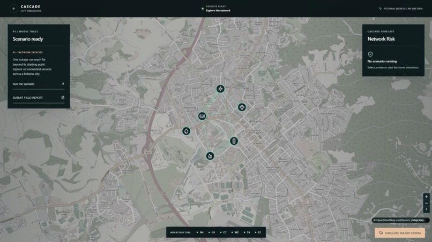Open Submit Field Report
The height and width of the screenshot is (242, 432).
point(38,98)
